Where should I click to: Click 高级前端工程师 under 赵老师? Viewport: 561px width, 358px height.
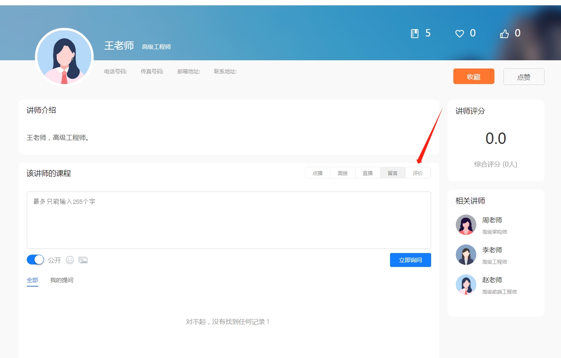point(500,292)
